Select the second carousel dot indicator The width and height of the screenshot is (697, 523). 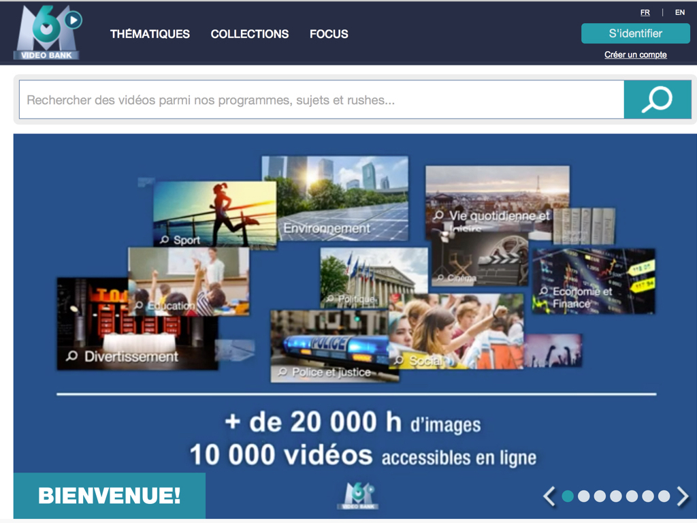(x=584, y=496)
